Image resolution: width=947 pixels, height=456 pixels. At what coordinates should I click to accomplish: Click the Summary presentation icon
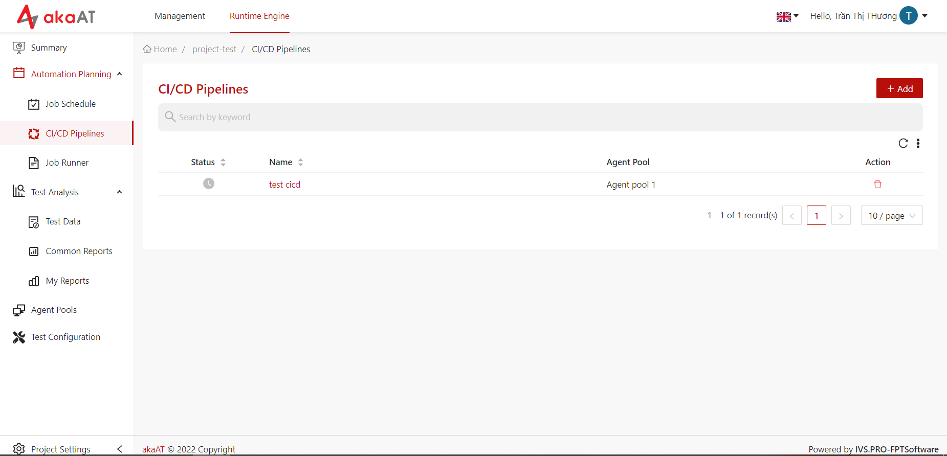point(19,48)
